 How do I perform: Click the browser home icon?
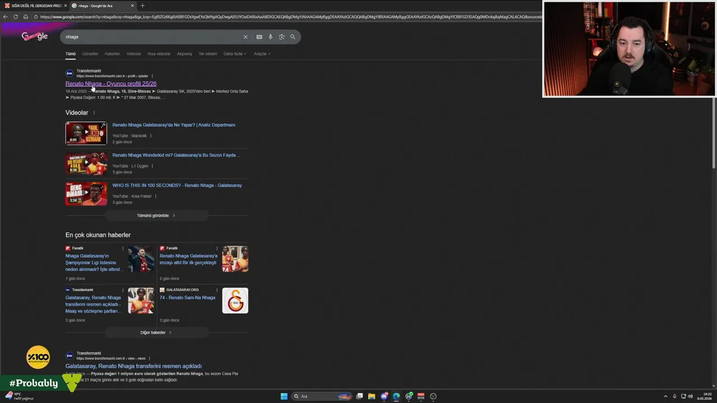pos(25,17)
